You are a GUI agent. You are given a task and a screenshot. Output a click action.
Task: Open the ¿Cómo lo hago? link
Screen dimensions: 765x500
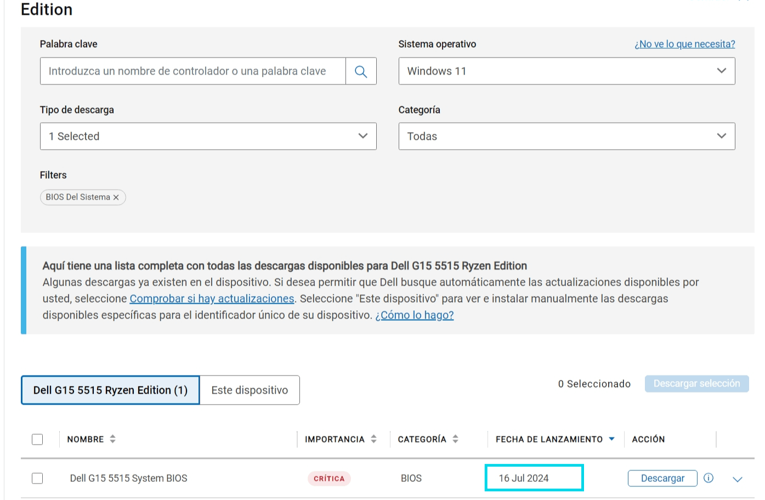(415, 315)
